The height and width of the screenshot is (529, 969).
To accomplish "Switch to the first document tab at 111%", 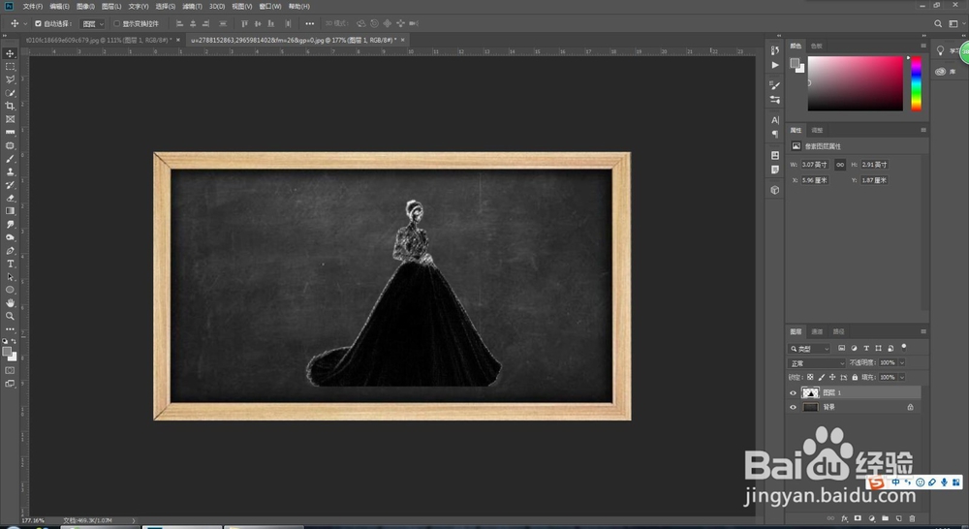I will (95, 41).
